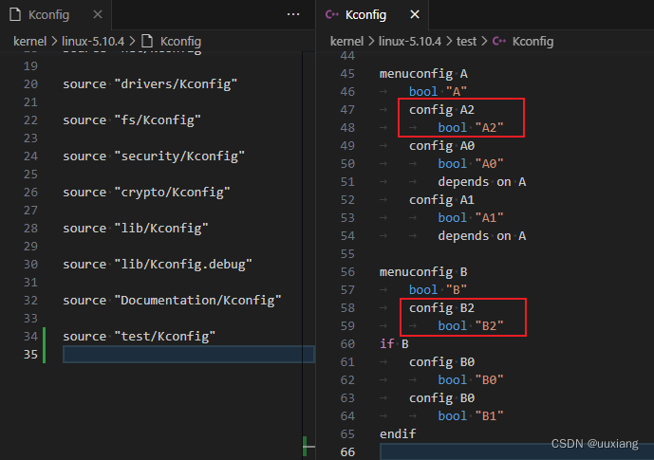The height and width of the screenshot is (460, 654).
Task: Click the line source "crypto/Kconfig"
Action: (x=146, y=193)
